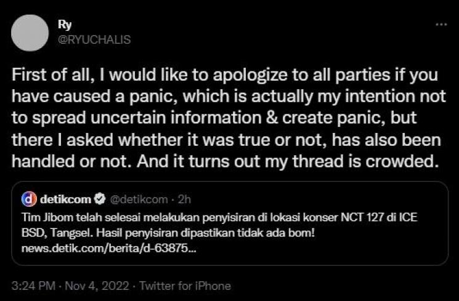The height and width of the screenshot is (301, 459).
Task: Open the display name "Ry"
Action: click(63, 26)
